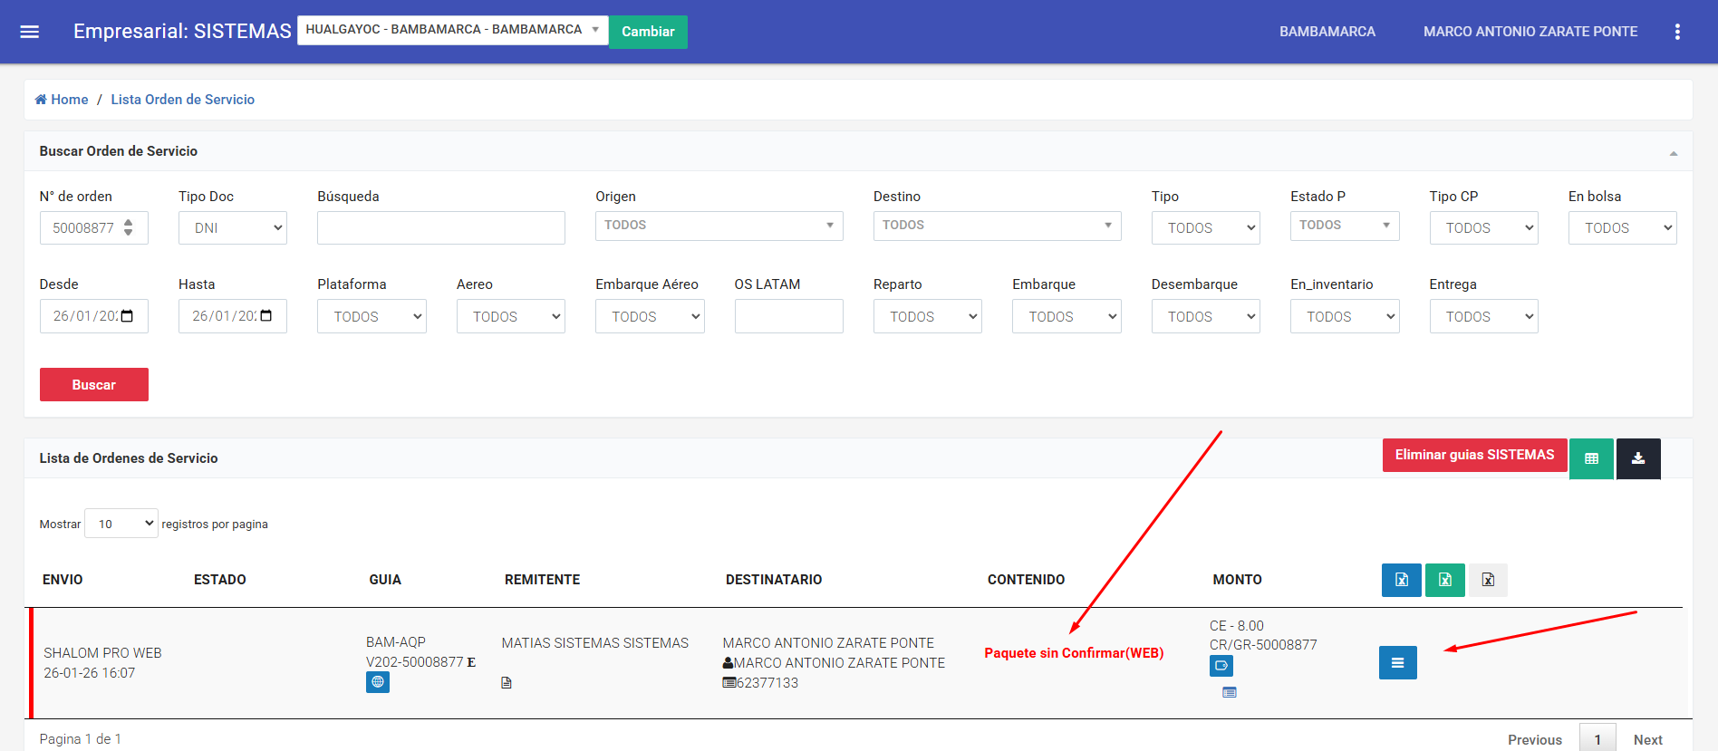Collapse the Buscar Orden de Servicio panel
This screenshot has width=1718, height=751.
(x=1673, y=153)
